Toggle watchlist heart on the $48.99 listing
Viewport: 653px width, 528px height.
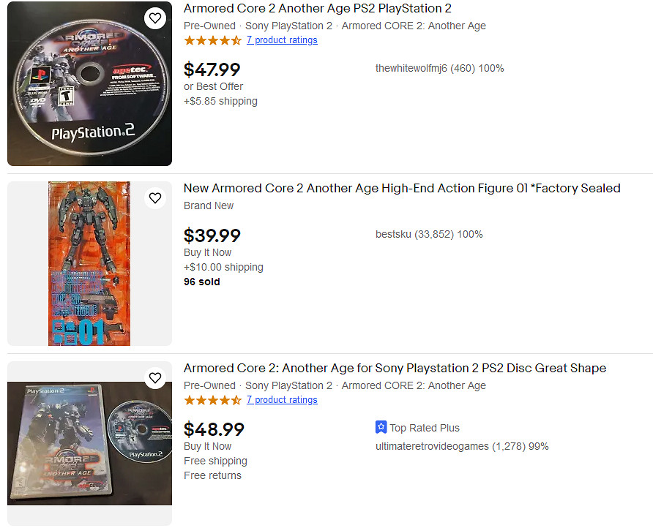pos(155,378)
